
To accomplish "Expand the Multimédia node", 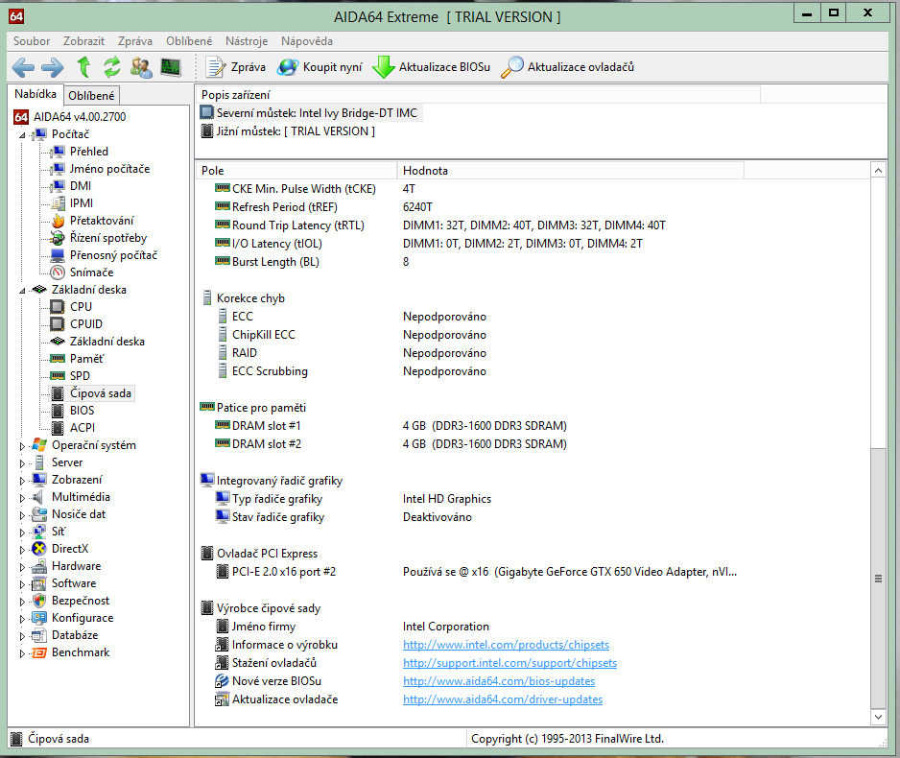I will 22,497.
